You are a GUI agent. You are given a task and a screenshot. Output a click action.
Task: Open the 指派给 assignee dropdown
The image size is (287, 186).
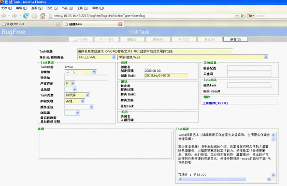[80, 72]
